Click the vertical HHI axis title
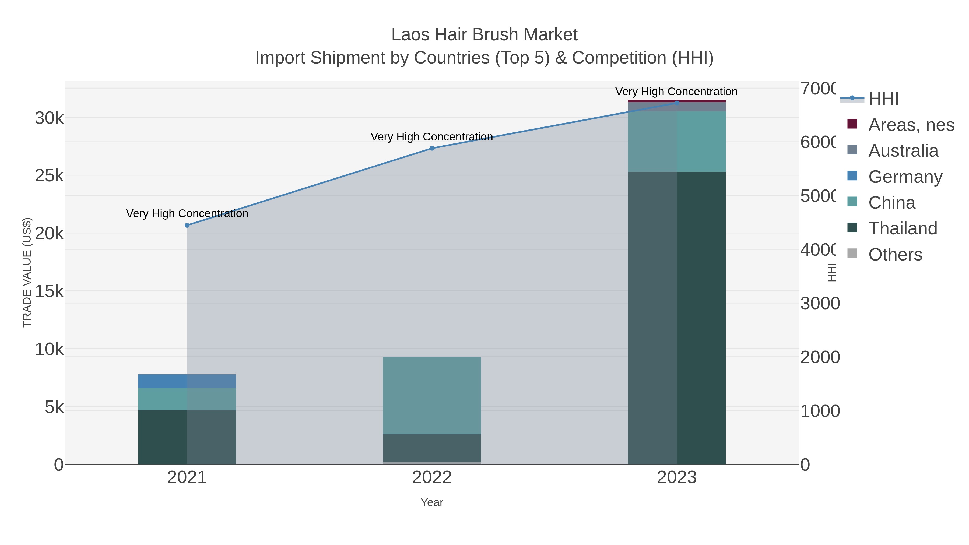This screenshot has width=969, height=545. click(832, 272)
